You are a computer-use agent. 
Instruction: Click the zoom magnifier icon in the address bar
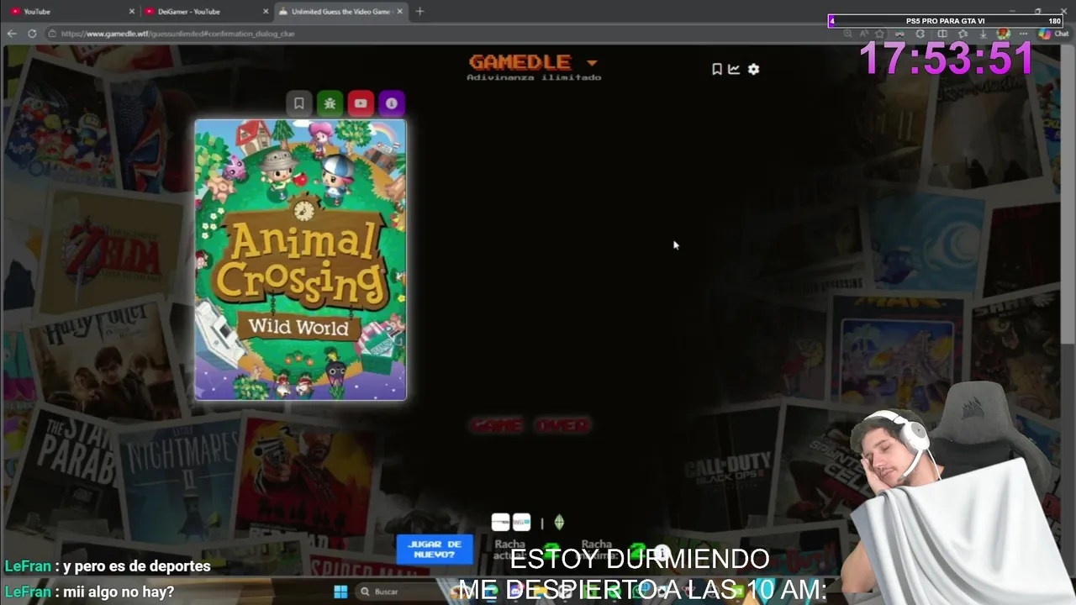(x=847, y=34)
